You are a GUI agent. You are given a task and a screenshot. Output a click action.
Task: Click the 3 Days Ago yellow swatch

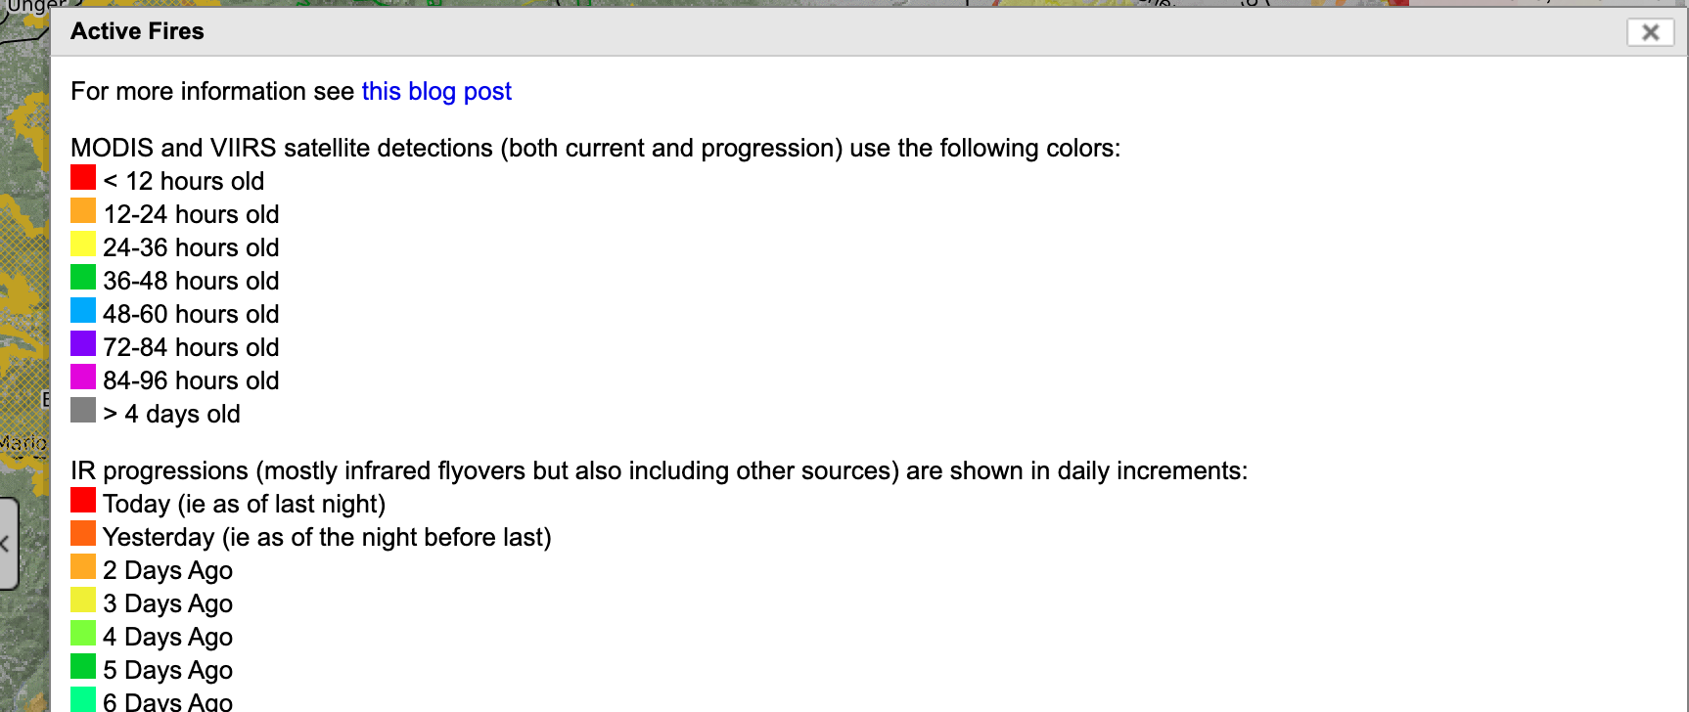pos(83,600)
